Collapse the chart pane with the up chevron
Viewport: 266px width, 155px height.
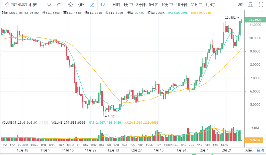(258, 11)
